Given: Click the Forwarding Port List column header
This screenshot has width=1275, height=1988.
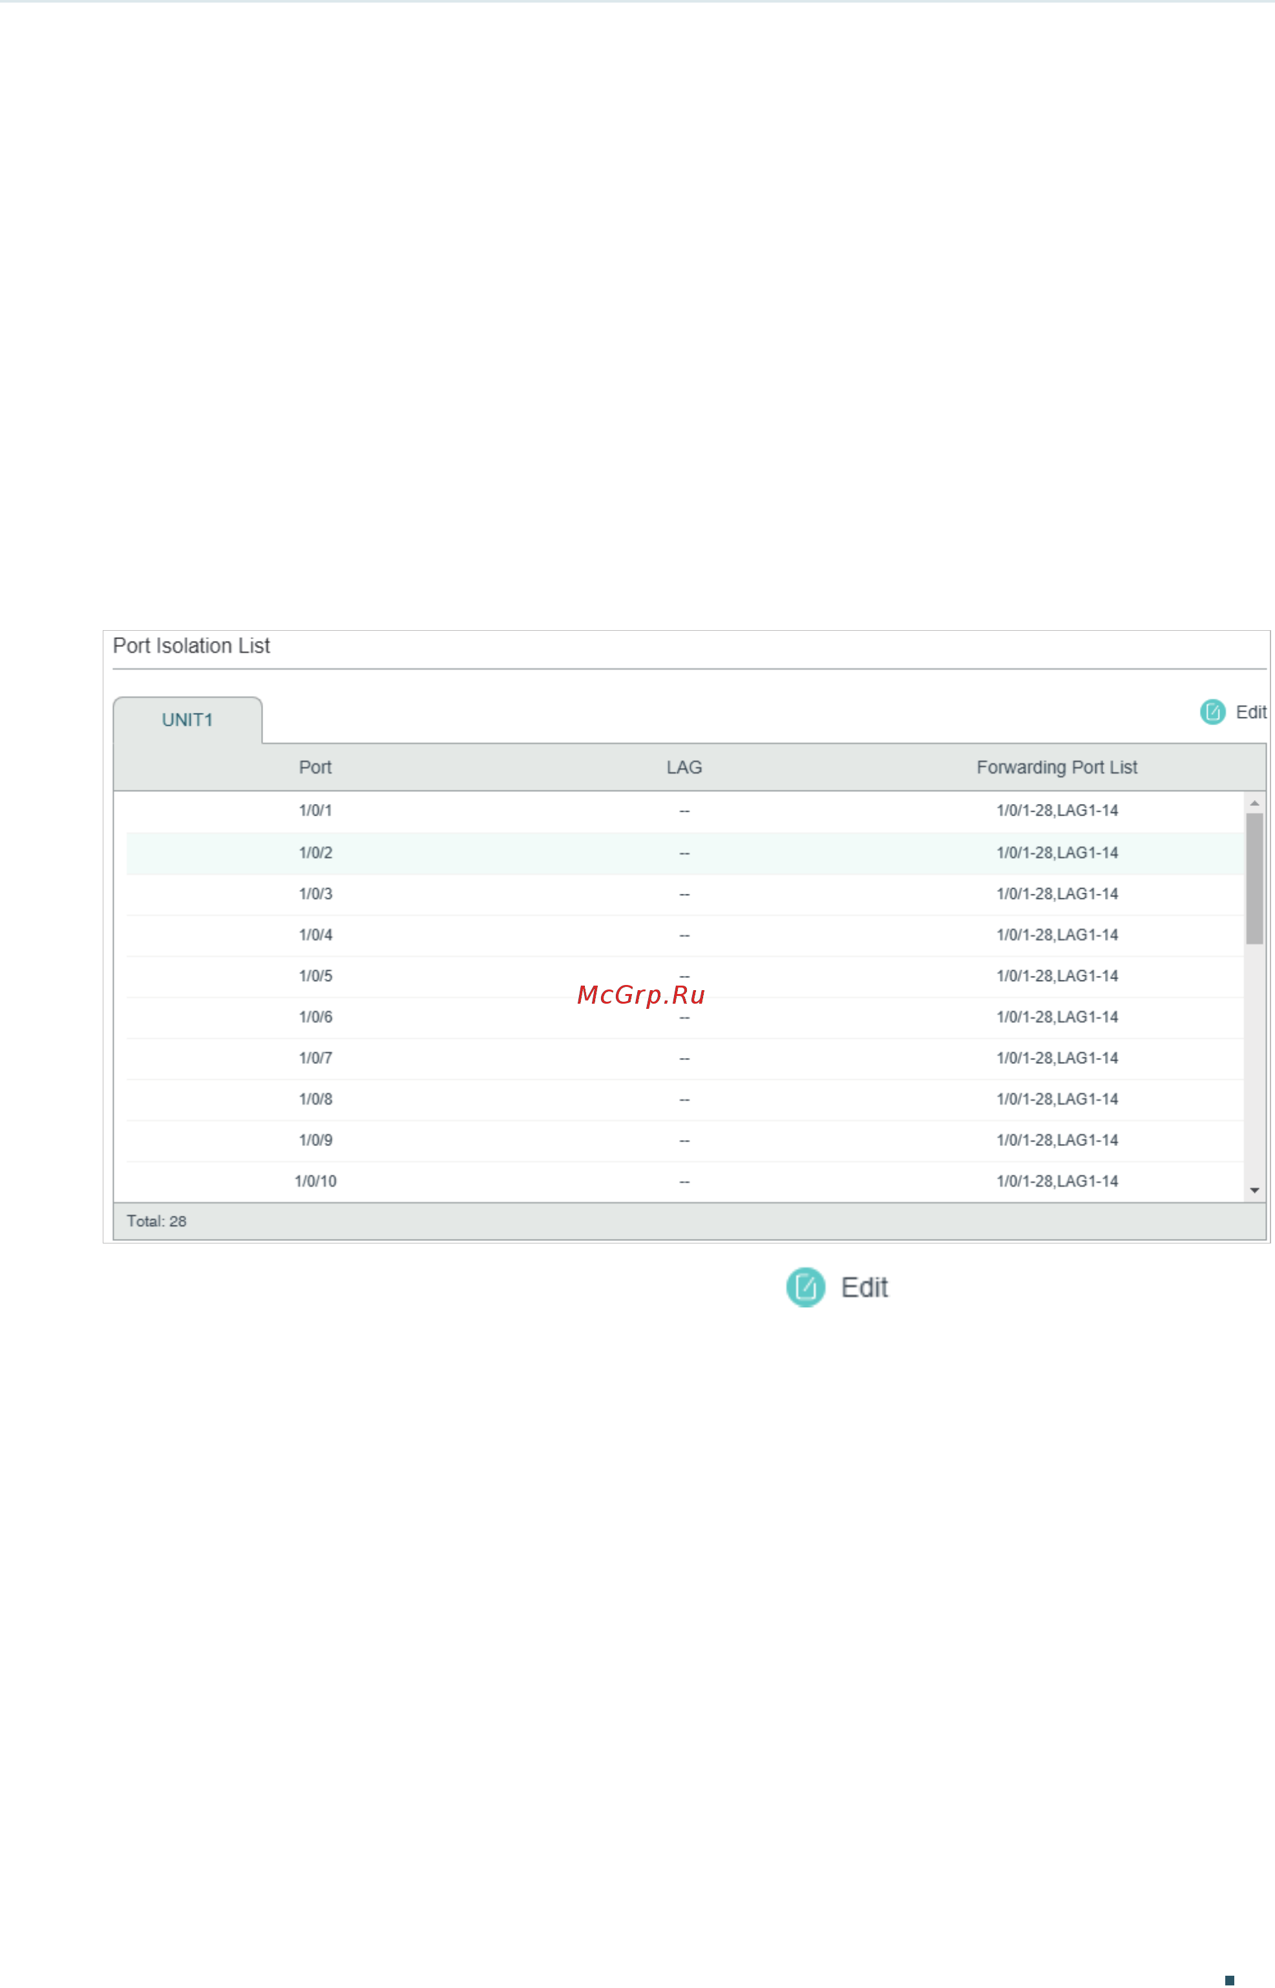Looking at the screenshot, I should tap(1057, 768).
